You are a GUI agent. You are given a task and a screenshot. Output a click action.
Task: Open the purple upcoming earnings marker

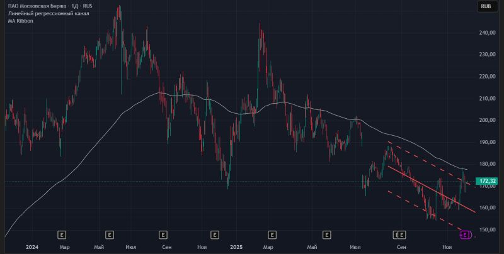(466, 235)
